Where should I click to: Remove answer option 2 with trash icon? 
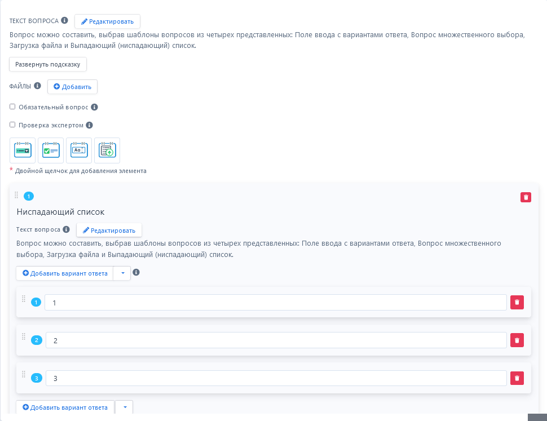(x=517, y=340)
